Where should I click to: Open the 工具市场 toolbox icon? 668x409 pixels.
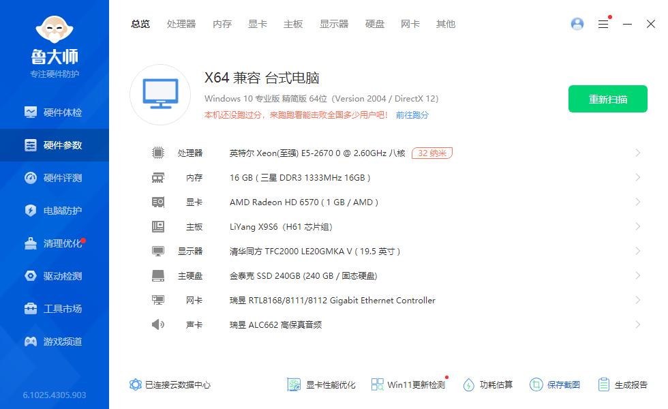[x=31, y=309]
